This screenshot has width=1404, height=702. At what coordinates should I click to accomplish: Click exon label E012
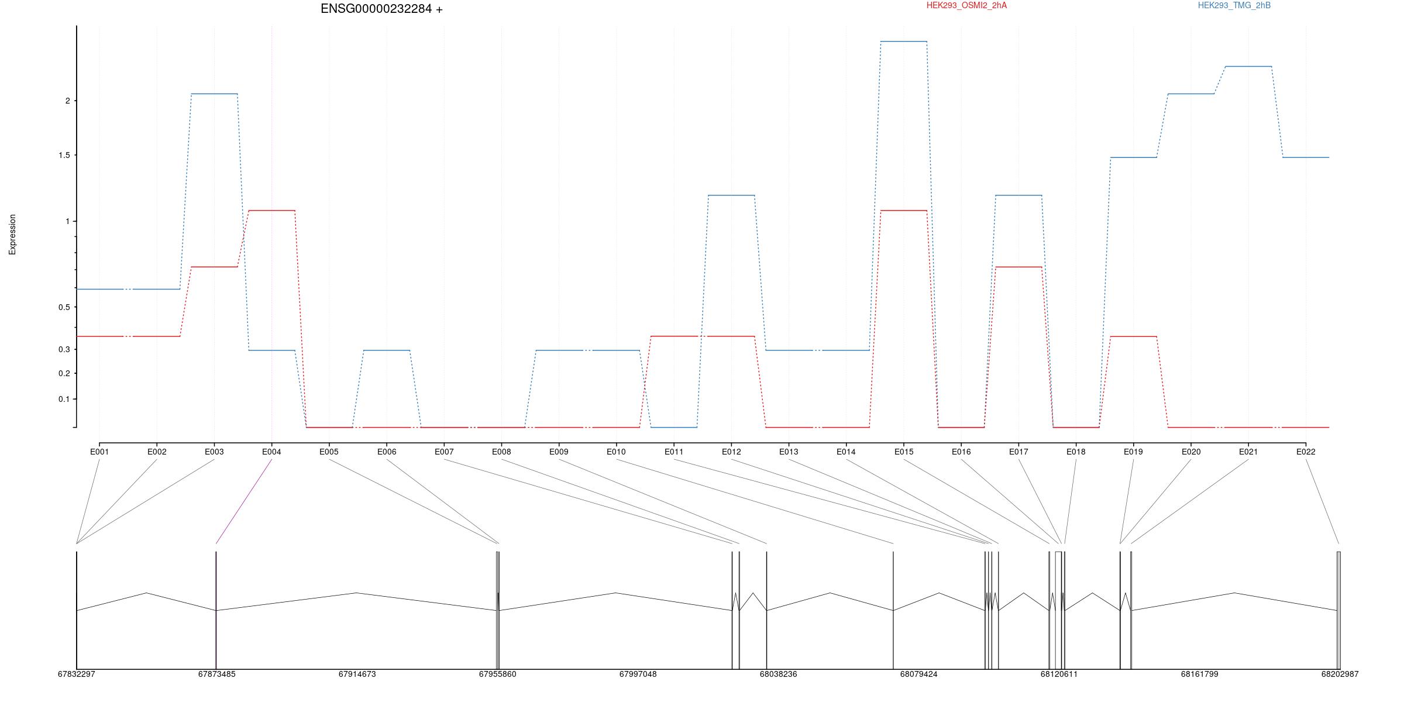click(x=731, y=452)
